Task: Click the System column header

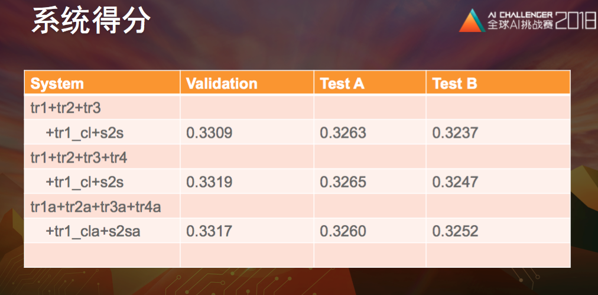Action: coord(57,84)
